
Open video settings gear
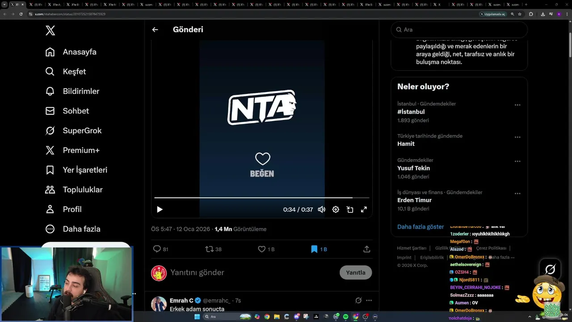[x=336, y=209]
